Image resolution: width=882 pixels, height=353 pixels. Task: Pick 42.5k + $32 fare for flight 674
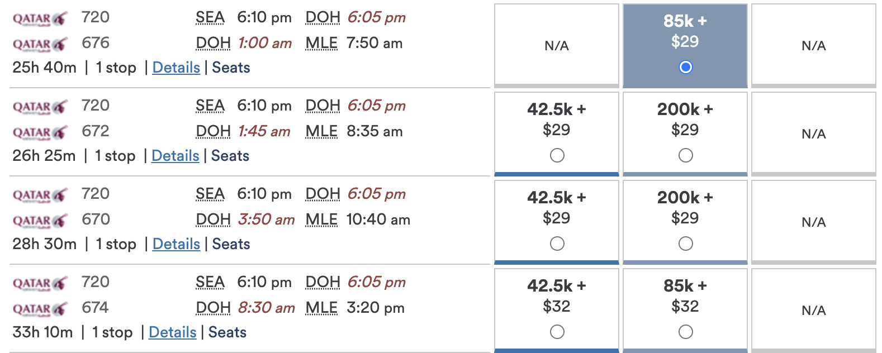(557, 332)
